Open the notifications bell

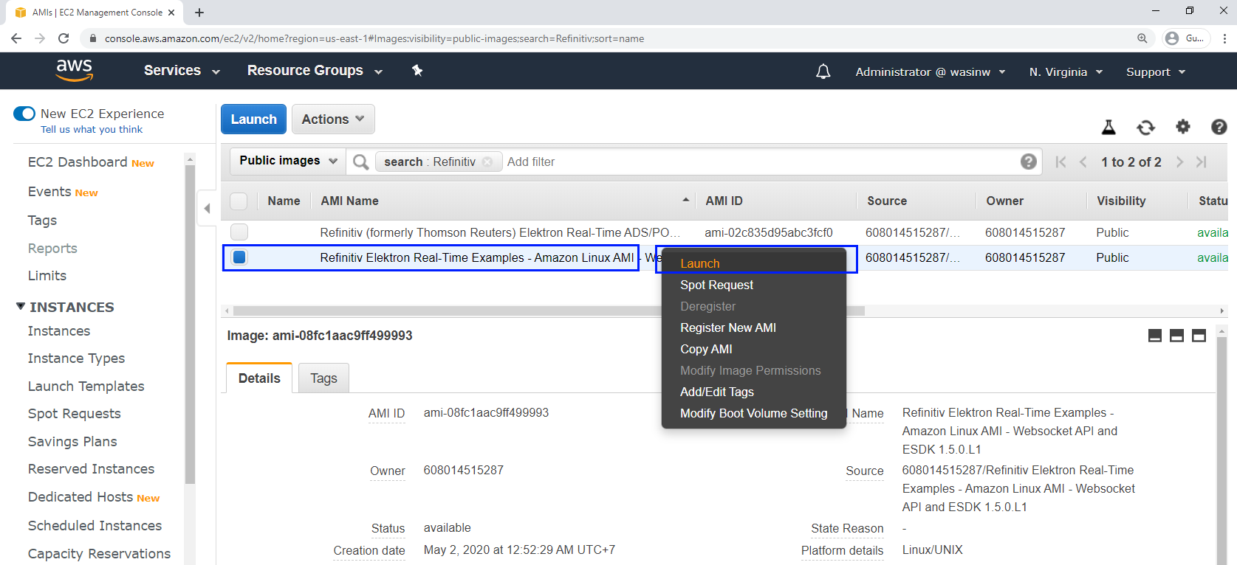tap(823, 72)
